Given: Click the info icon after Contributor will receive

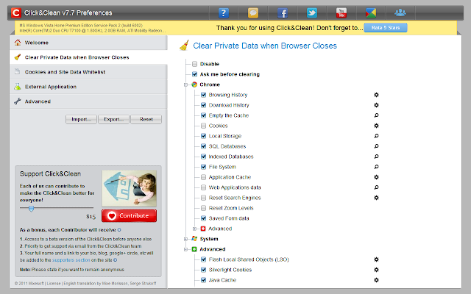Looking at the screenshot, I should (119, 230).
